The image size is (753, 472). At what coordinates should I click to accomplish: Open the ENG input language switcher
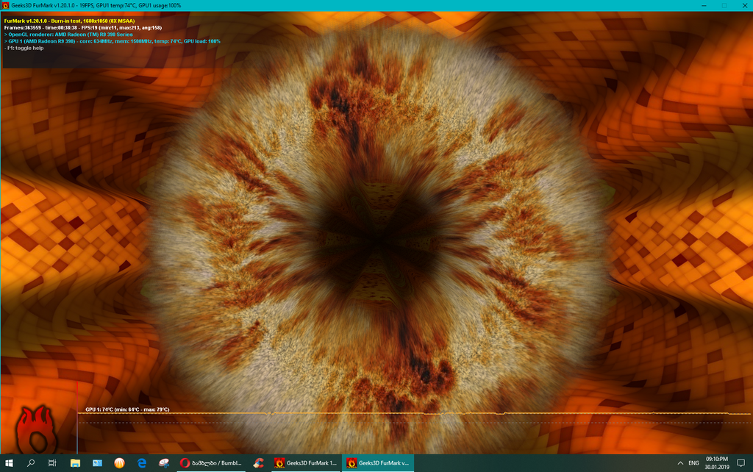click(x=693, y=463)
